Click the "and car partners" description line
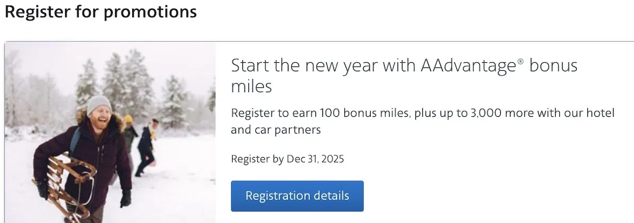The height and width of the screenshot is (223, 634). click(276, 130)
